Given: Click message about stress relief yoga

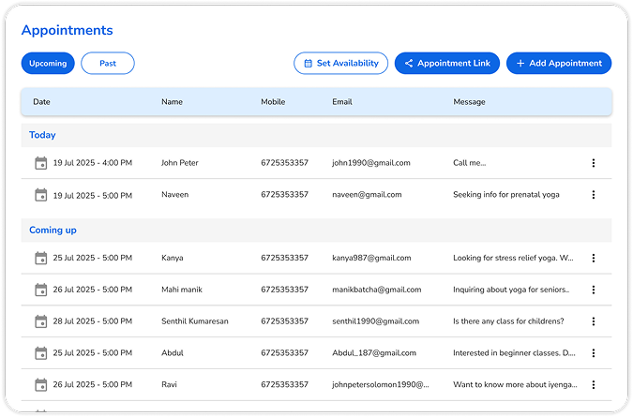Looking at the screenshot, I should coord(513,258).
